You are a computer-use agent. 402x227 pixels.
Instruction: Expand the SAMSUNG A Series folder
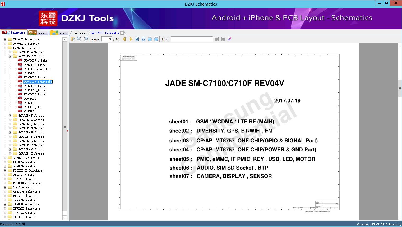pos(10,52)
